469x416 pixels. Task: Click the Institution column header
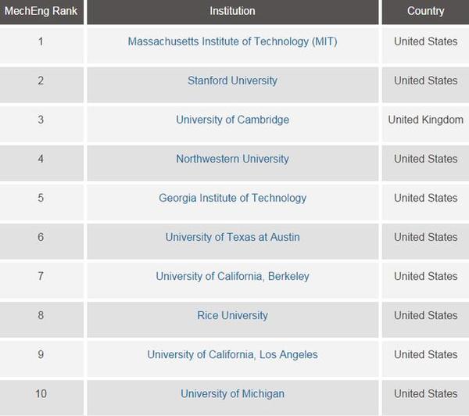click(x=232, y=12)
